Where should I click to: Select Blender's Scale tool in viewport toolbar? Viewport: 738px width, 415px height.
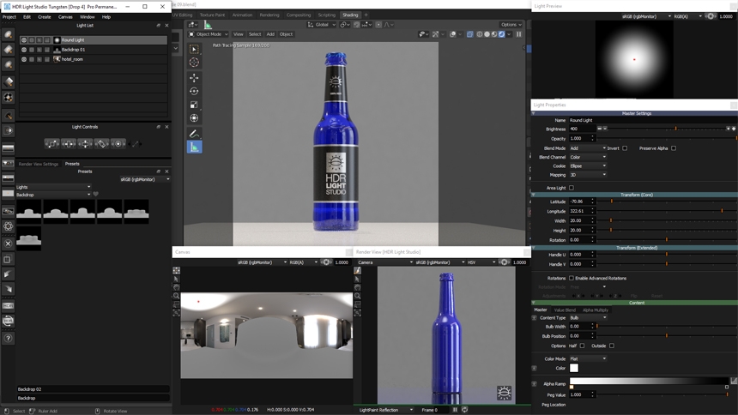coord(194,105)
